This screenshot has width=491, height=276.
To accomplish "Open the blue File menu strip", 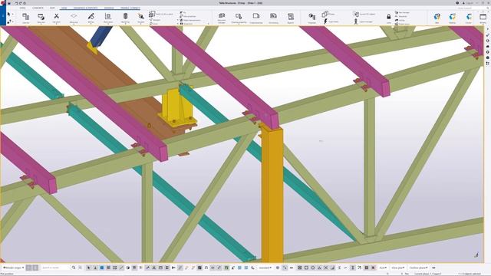I will (3, 15).
